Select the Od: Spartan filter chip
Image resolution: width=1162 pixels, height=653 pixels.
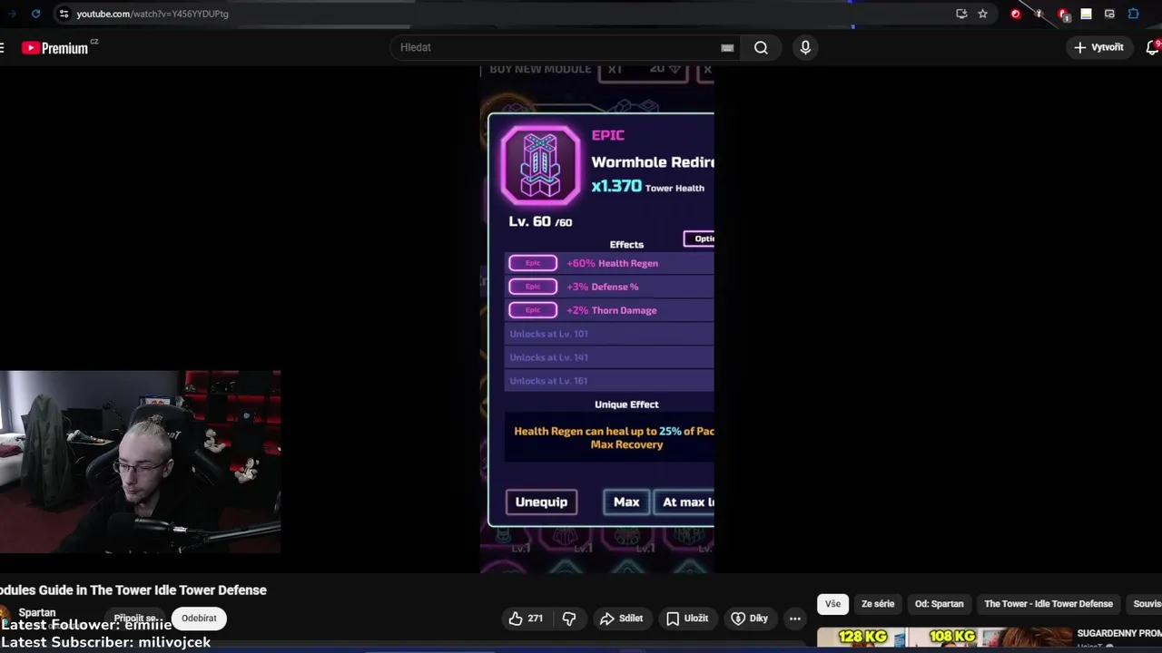(939, 604)
